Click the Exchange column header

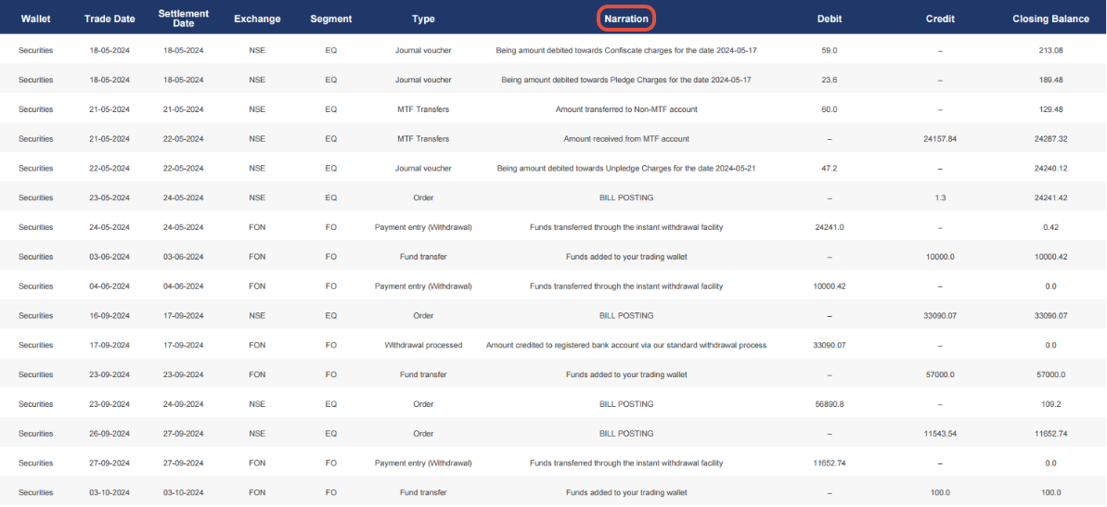click(257, 19)
